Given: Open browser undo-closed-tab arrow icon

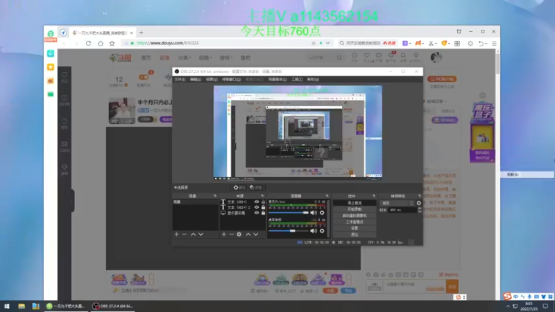Looking at the screenshot, I should pyautogui.click(x=481, y=43).
